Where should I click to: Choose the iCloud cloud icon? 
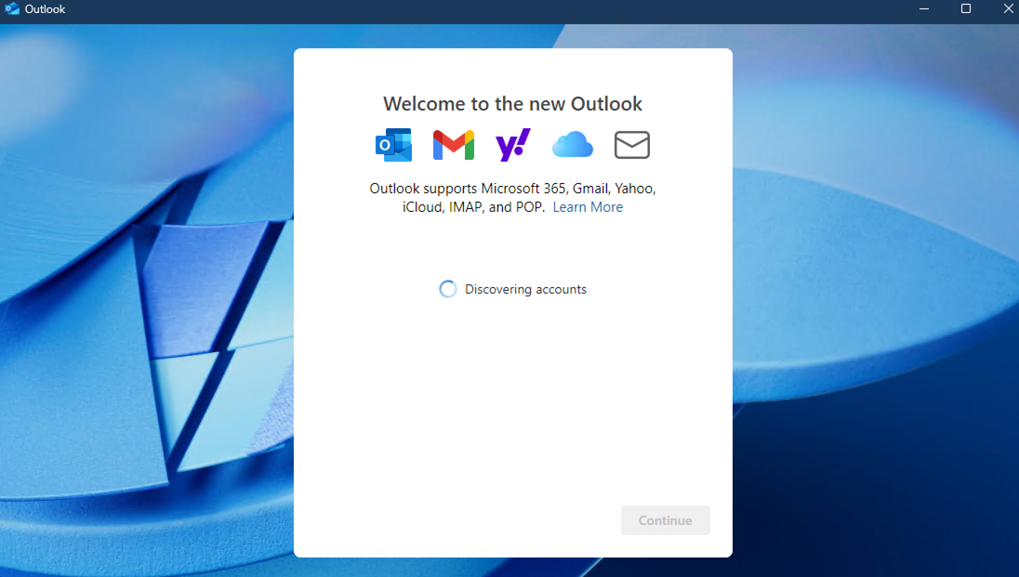point(572,145)
